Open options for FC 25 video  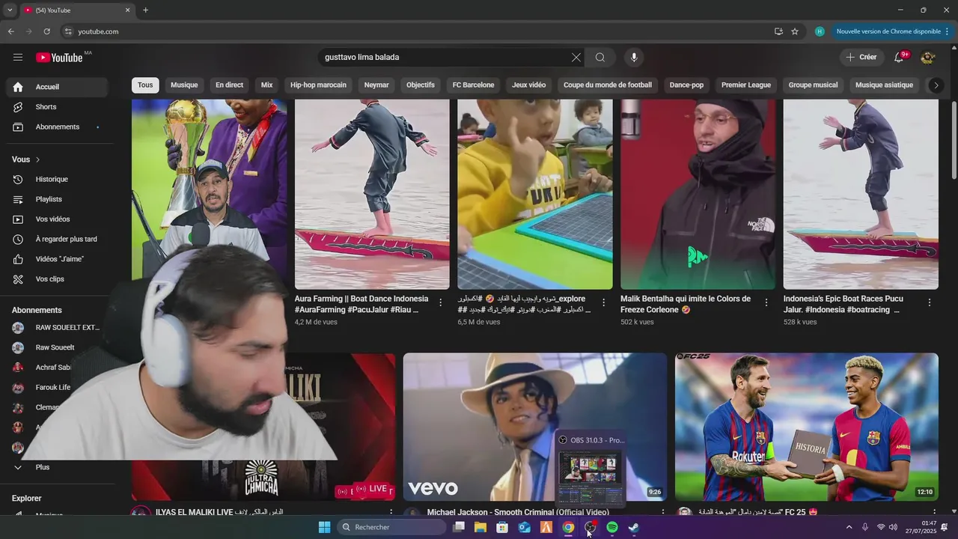point(934,513)
